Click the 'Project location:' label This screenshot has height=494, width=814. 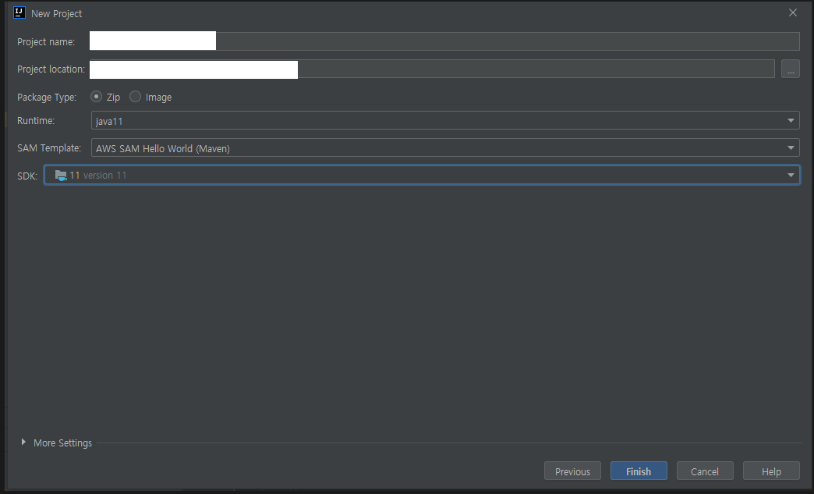coord(51,69)
